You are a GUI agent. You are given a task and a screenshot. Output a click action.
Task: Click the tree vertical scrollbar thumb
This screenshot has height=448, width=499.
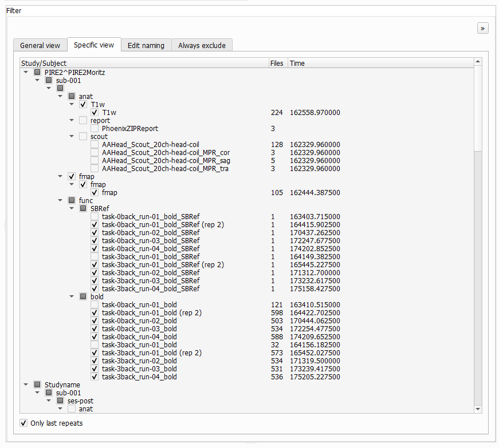point(478,108)
